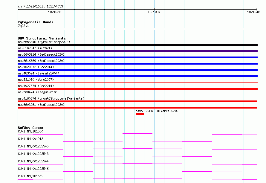266x183 pixels.
Task: Open CUX1|NM_001202543 transcript label
Action: coord(33,154)
